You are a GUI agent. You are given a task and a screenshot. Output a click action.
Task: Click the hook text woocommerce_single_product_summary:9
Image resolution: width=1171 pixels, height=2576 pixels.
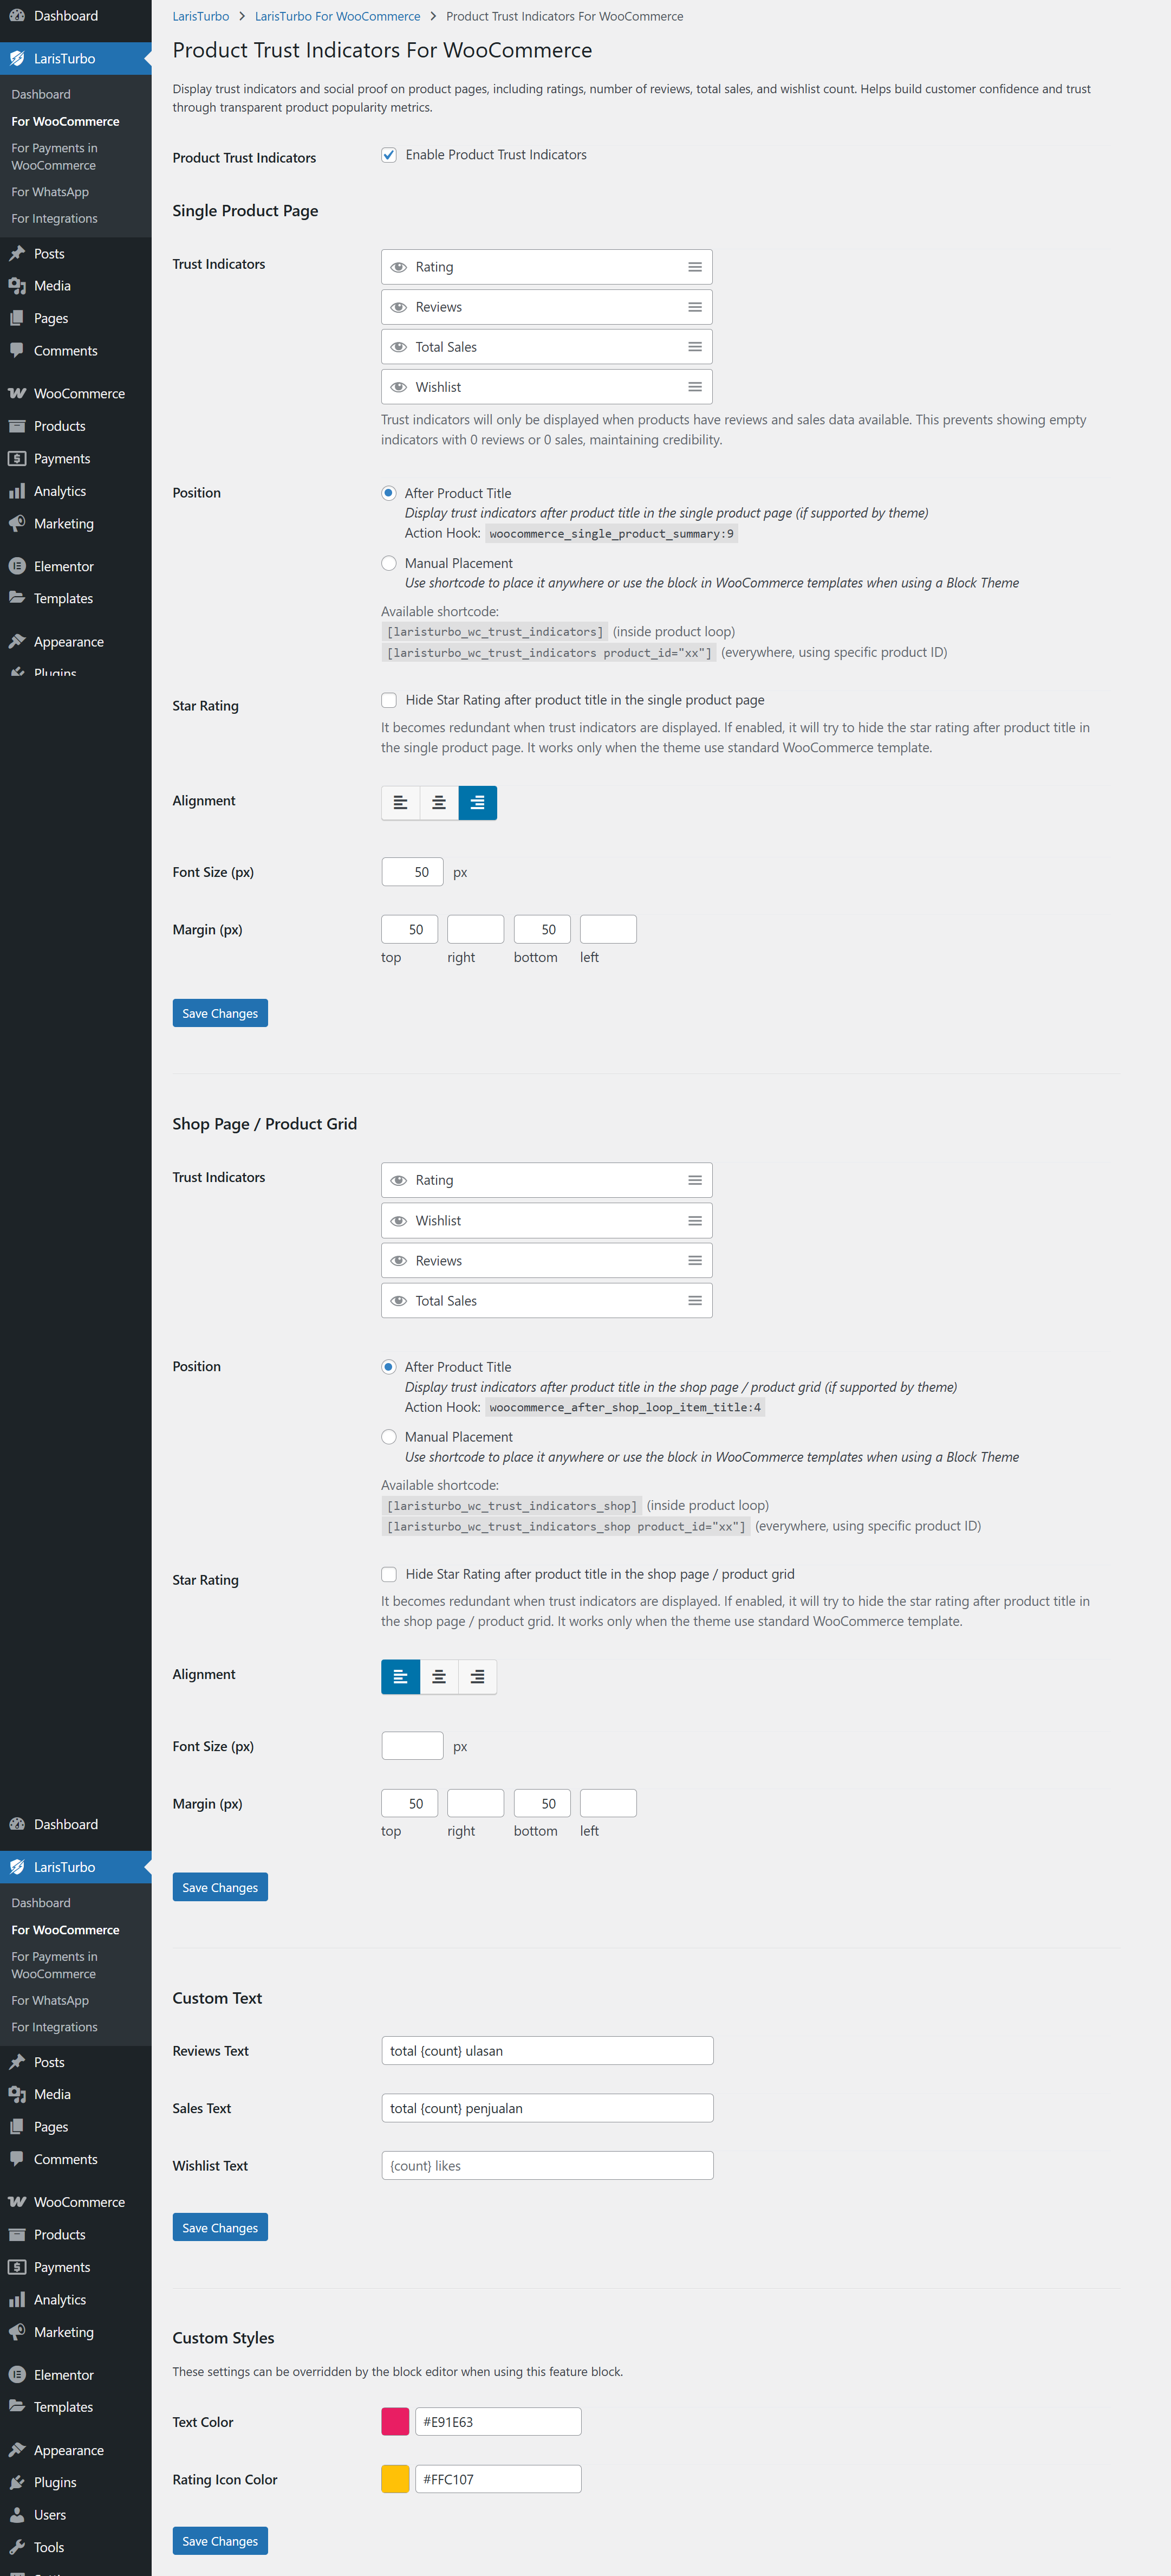point(611,534)
